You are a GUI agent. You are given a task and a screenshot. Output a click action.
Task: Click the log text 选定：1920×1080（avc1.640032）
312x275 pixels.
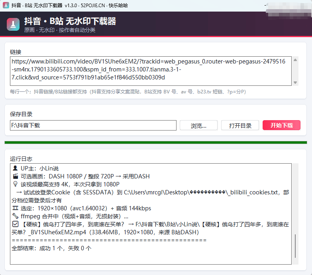click(64, 208)
